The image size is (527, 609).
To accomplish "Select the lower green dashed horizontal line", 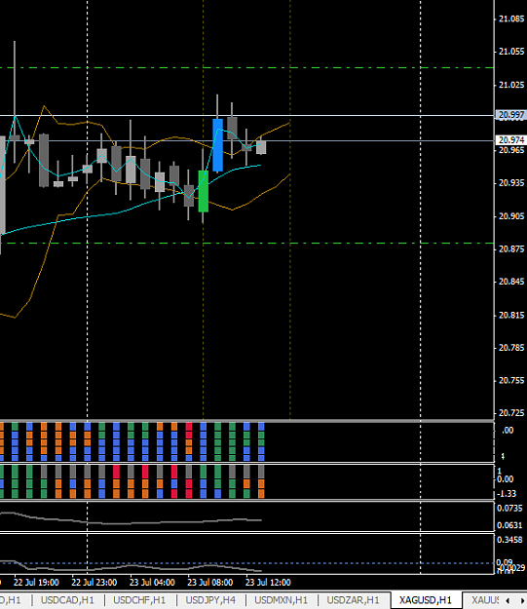I will [247, 244].
